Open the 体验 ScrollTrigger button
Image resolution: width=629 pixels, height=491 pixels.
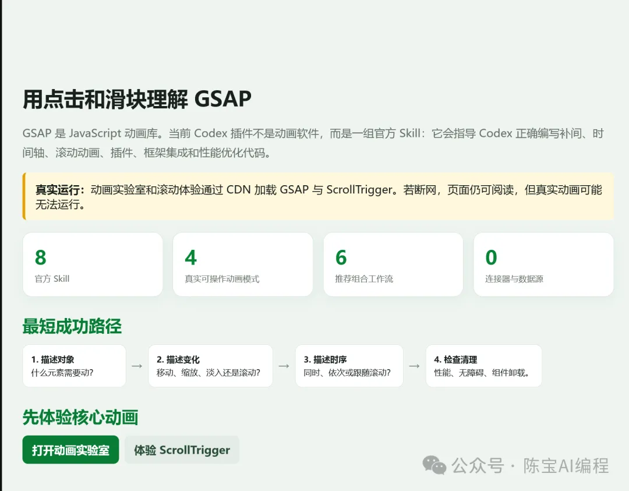[x=182, y=450]
